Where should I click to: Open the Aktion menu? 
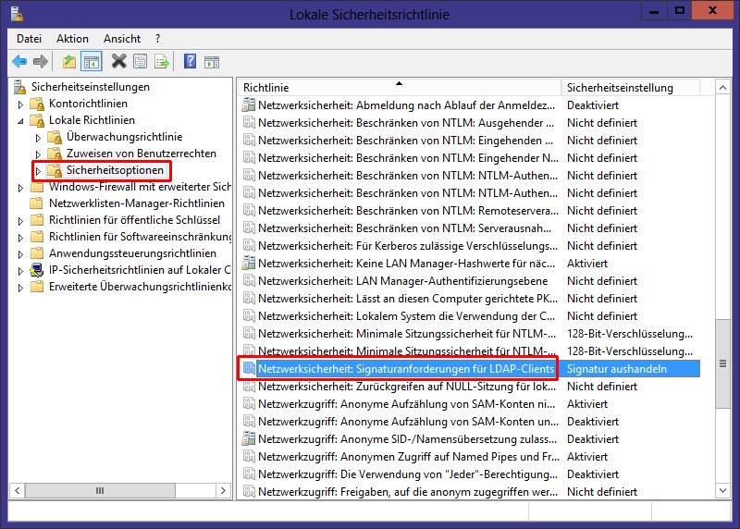point(73,39)
